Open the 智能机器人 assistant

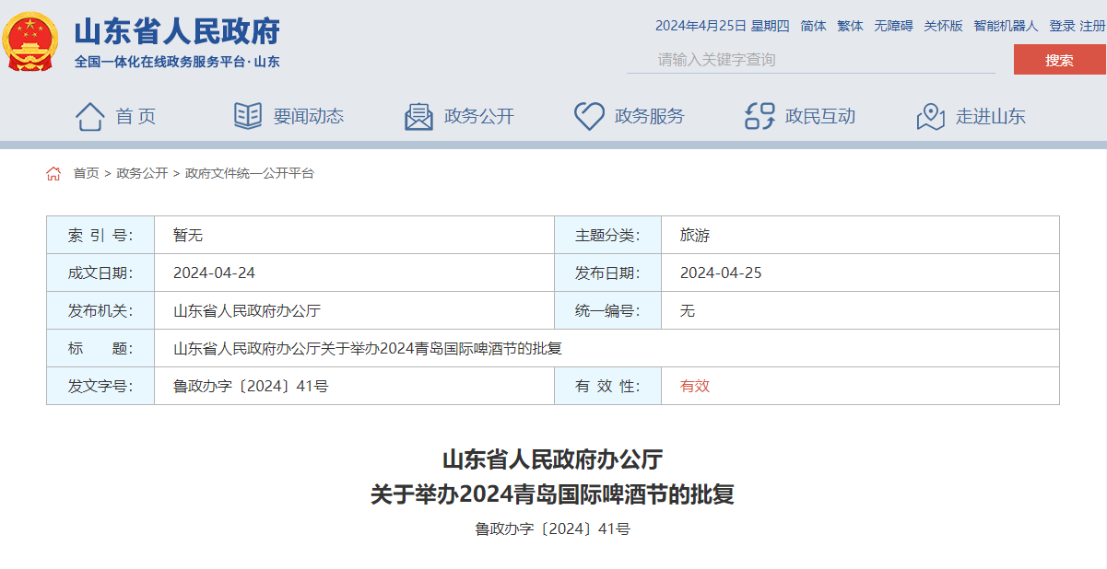[x=1006, y=26]
